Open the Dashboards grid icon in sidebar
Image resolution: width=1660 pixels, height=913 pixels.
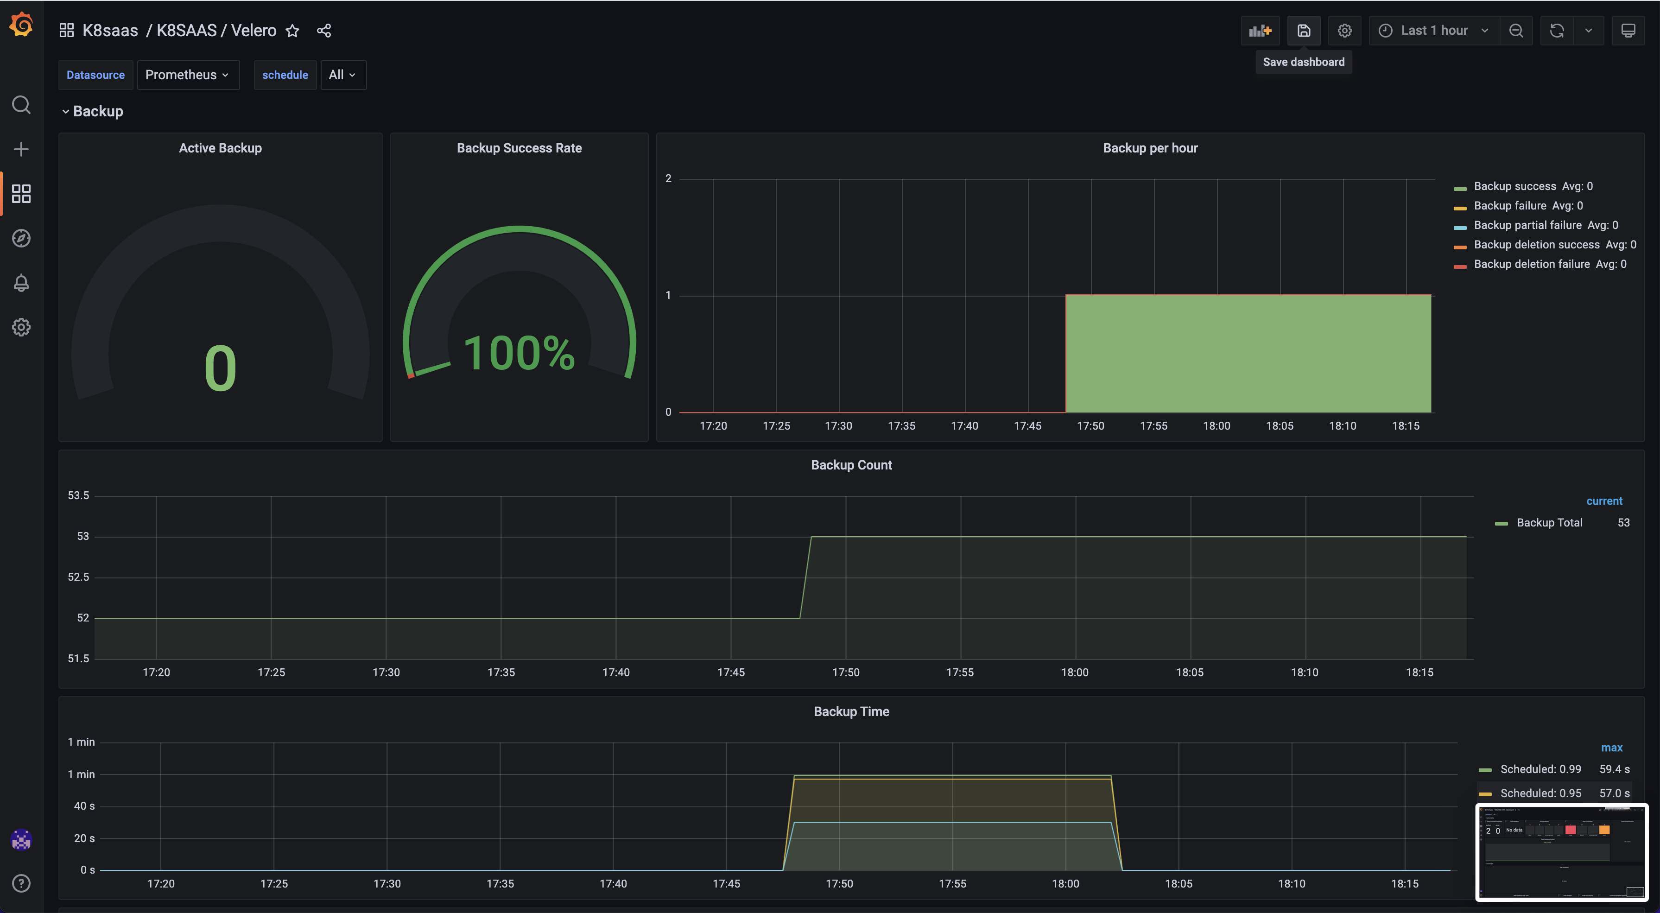pos(21,193)
